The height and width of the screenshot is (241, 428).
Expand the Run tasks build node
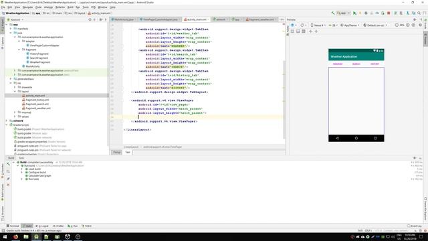point(22,179)
